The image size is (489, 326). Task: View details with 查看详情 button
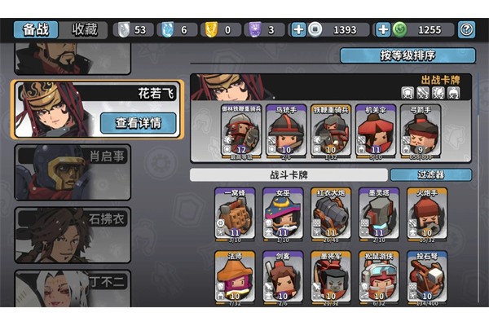coord(139,123)
